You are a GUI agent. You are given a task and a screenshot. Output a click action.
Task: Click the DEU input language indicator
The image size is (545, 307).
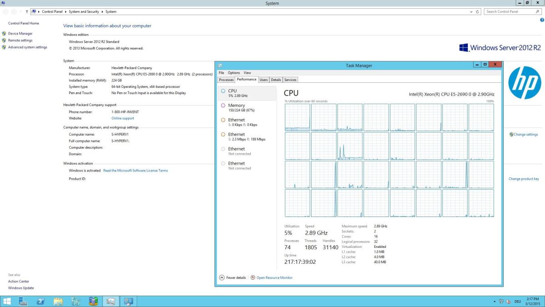[x=517, y=301]
